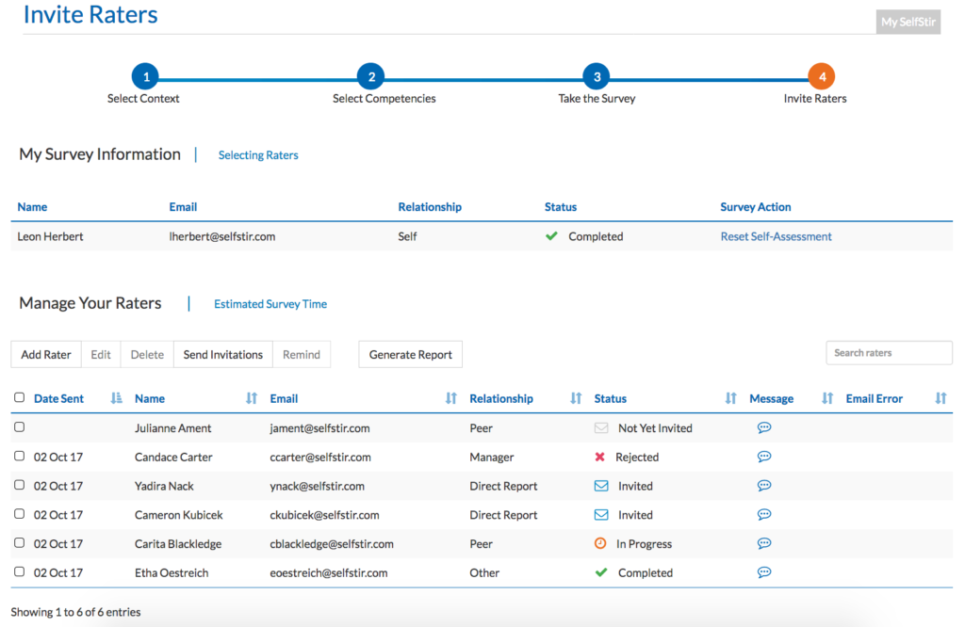Open message icon for Candace Carter
The width and height of the screenshot is (965, 627).
pos(764,457)
